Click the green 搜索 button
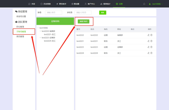The image size is (169, 110). pos(103,13)
